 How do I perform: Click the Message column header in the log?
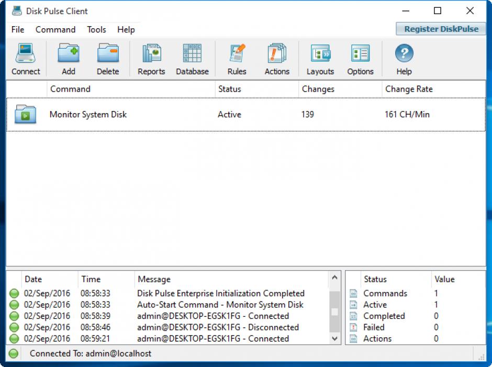[231, 279]
